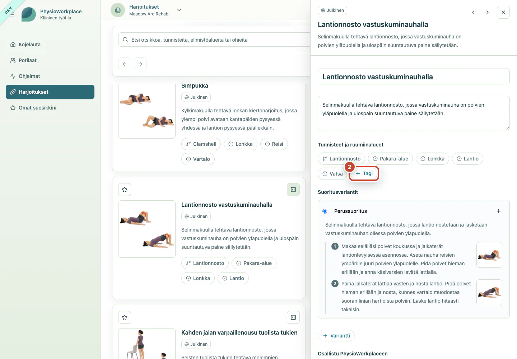The height and width of the screenshot is (359, 517).
Task: Click Pakara-alue tag in detail panel
Action: point(390,159)
